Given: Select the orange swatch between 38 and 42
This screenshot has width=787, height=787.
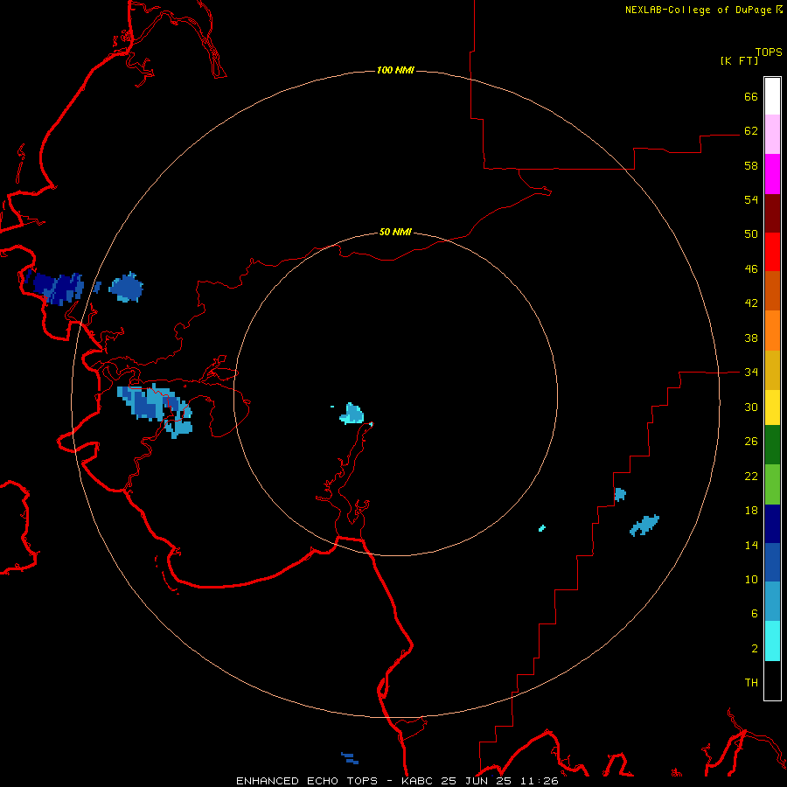Looking at the screenshot, I should (772, 331).
